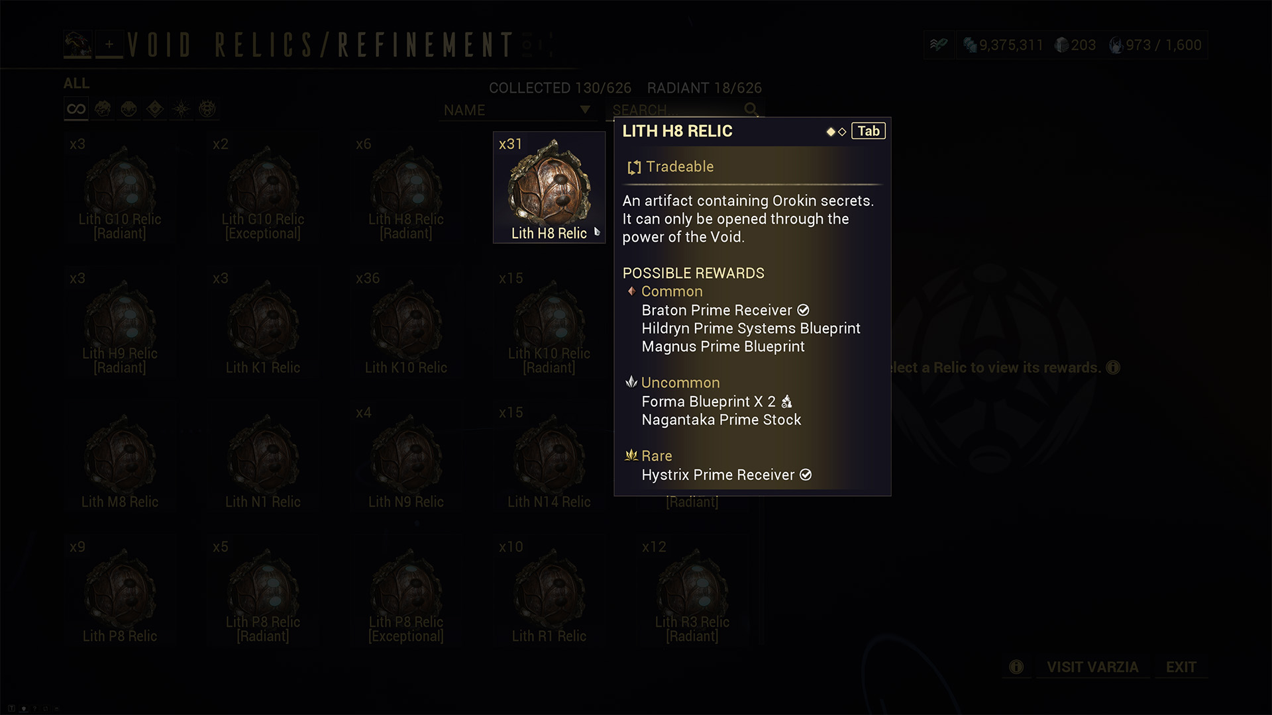Click the search magnifier icon
The image size is (1272, 715).
click(751, 110)
